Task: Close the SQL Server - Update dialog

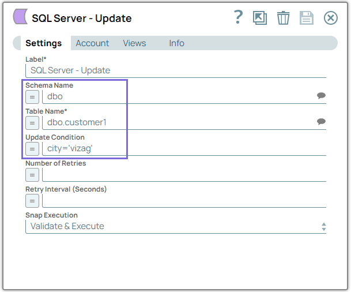Action: pos(331,18)
